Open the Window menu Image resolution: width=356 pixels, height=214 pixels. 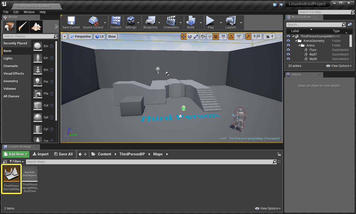pos(29,12)
